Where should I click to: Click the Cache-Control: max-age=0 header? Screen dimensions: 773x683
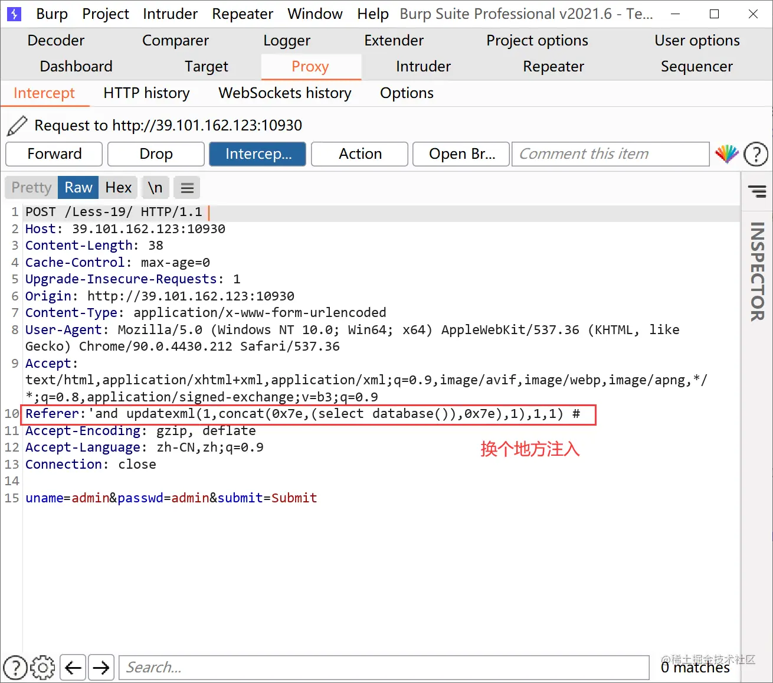(117, 263)
